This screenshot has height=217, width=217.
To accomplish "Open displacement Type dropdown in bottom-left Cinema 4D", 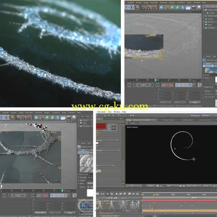I will 90,183.
